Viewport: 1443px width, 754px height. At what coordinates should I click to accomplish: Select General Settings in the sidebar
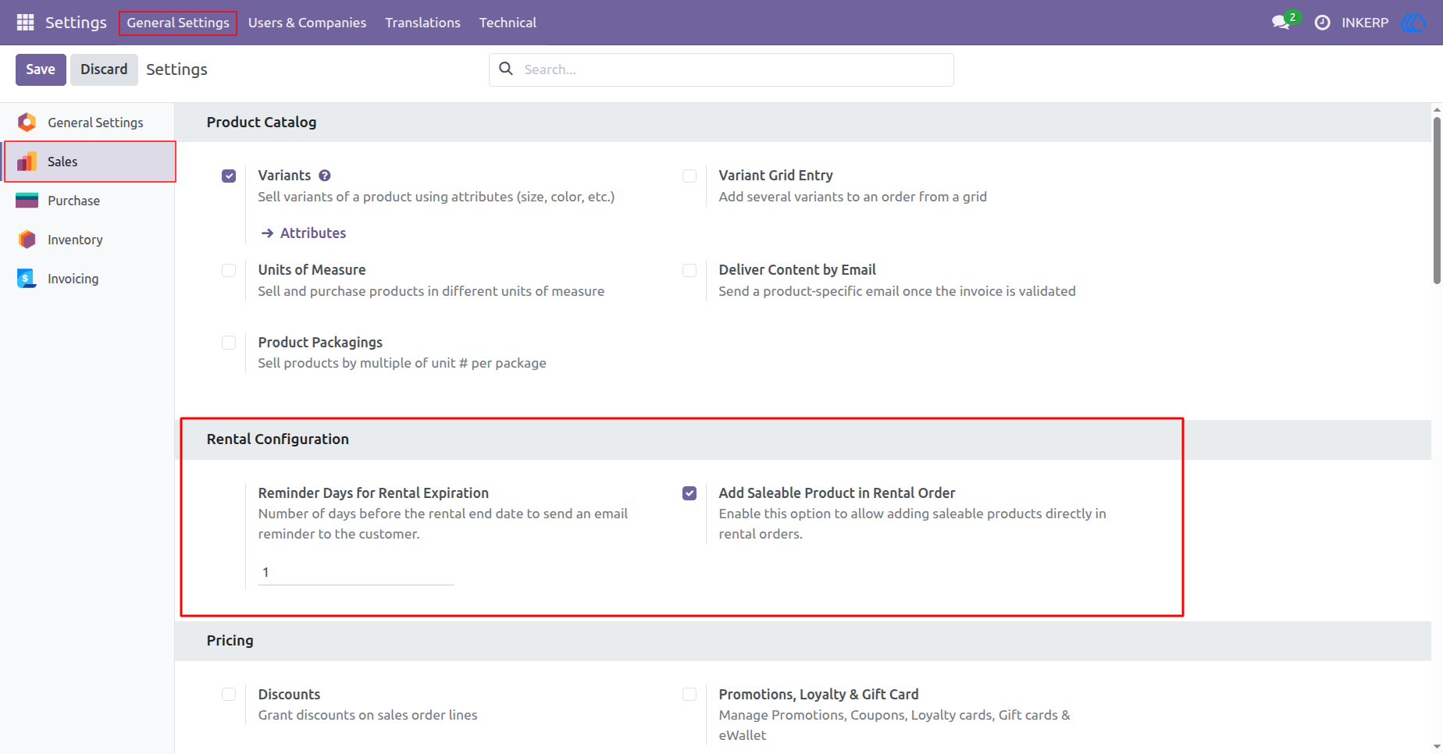click(x=87, y=123)
